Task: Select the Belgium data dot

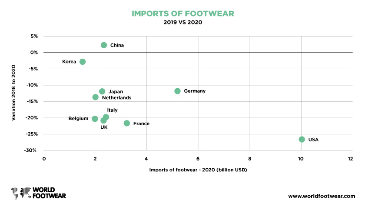Action: tap(95, 119)
